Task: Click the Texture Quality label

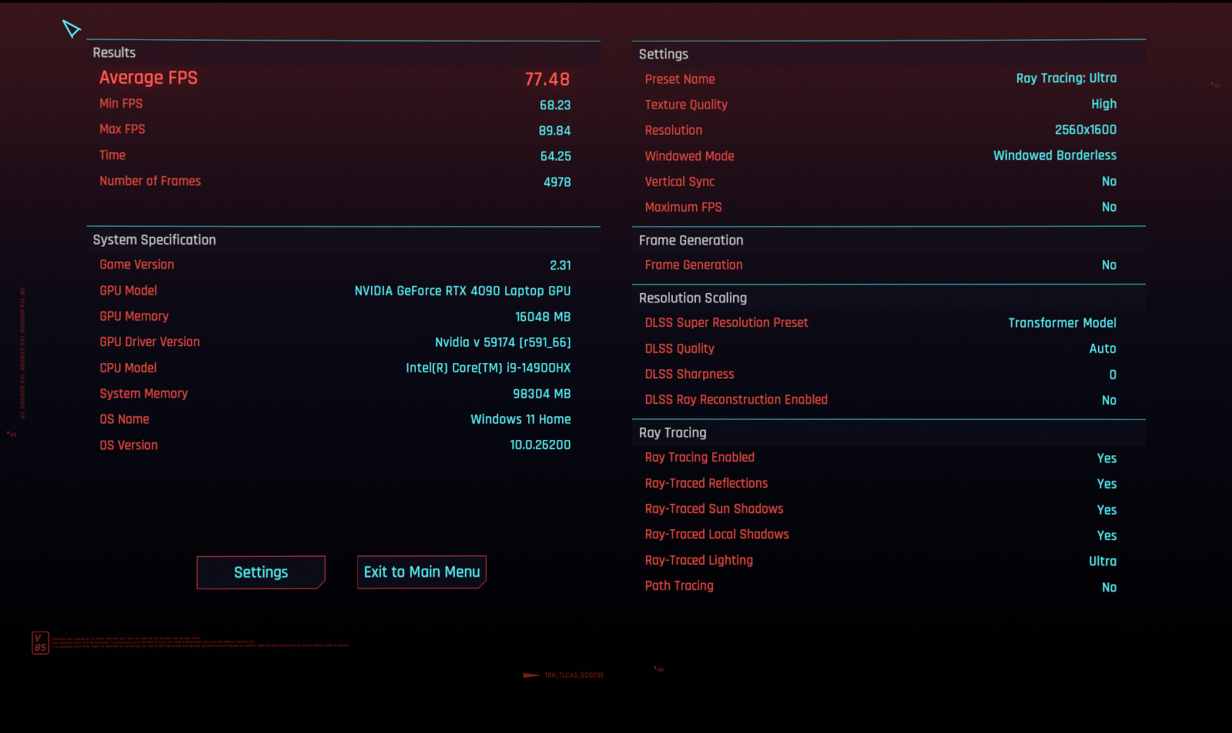Action: pyautogui.click(x=686, y=105)
